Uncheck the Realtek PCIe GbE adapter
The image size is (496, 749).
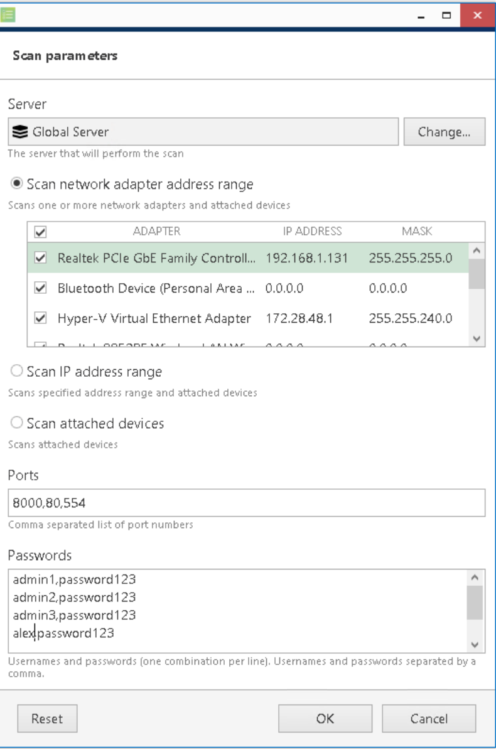[x=39, y=258]
